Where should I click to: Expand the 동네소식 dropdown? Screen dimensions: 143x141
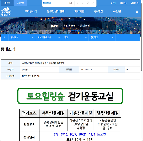click(22, 37)
